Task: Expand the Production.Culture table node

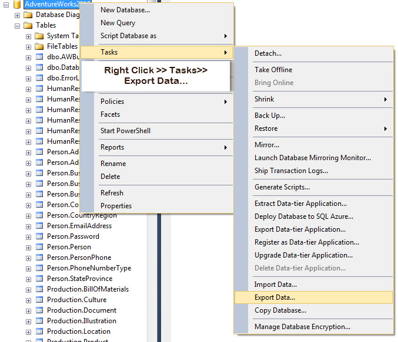Action: pos(28,300)
